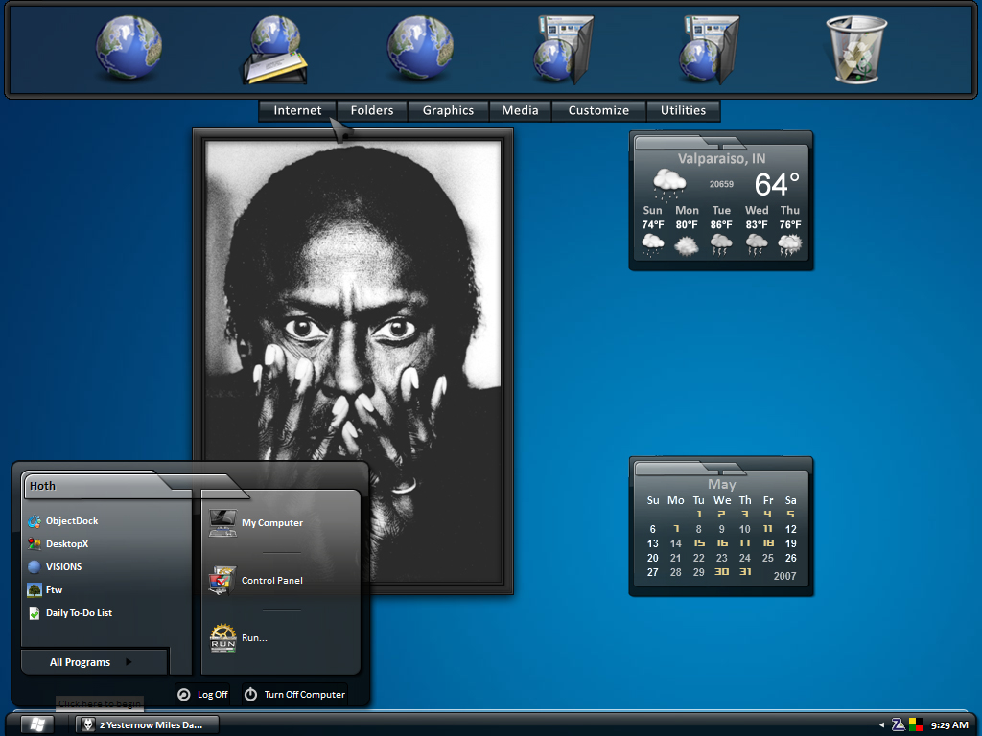Screen dimensions: 982x736
Task: Open Control Panel from the start menu
Action: click(256, 580)
